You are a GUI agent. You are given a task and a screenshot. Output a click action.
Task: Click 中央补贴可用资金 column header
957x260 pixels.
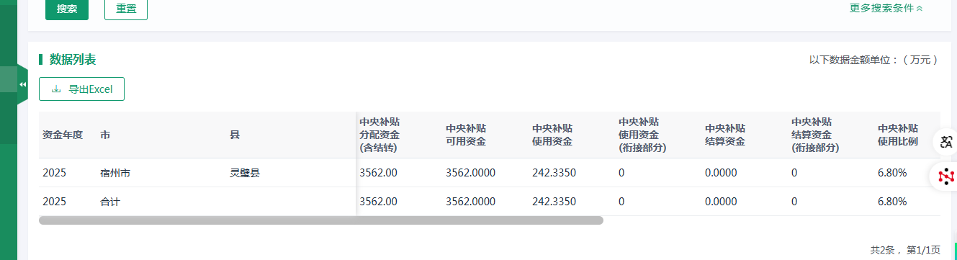coord(466,135)
